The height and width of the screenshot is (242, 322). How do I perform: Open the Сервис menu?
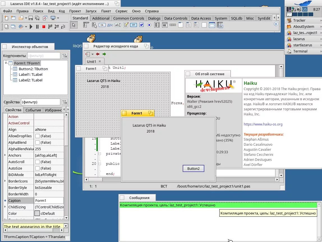pyautogui.click(x=121, y=11)
